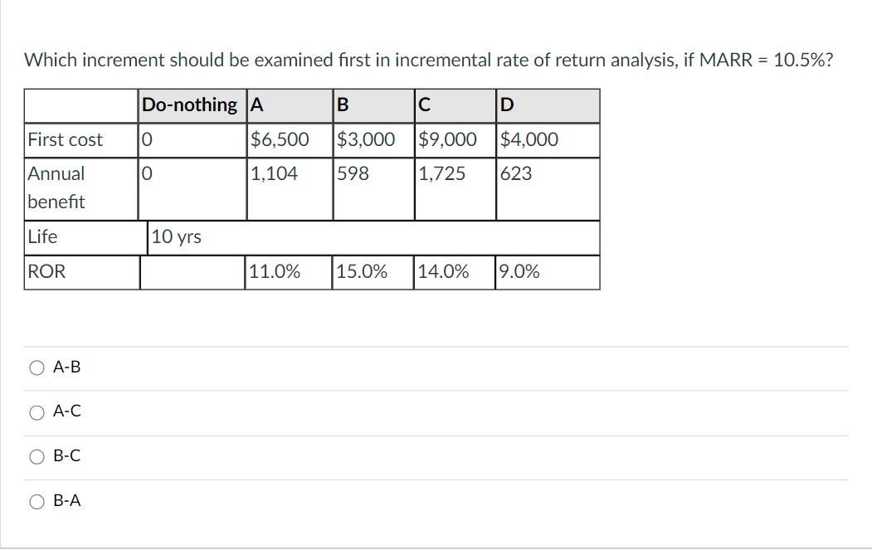Viewport: 872px width, 550px height.
Task: Select the B-A answer option
Action: 36,501
